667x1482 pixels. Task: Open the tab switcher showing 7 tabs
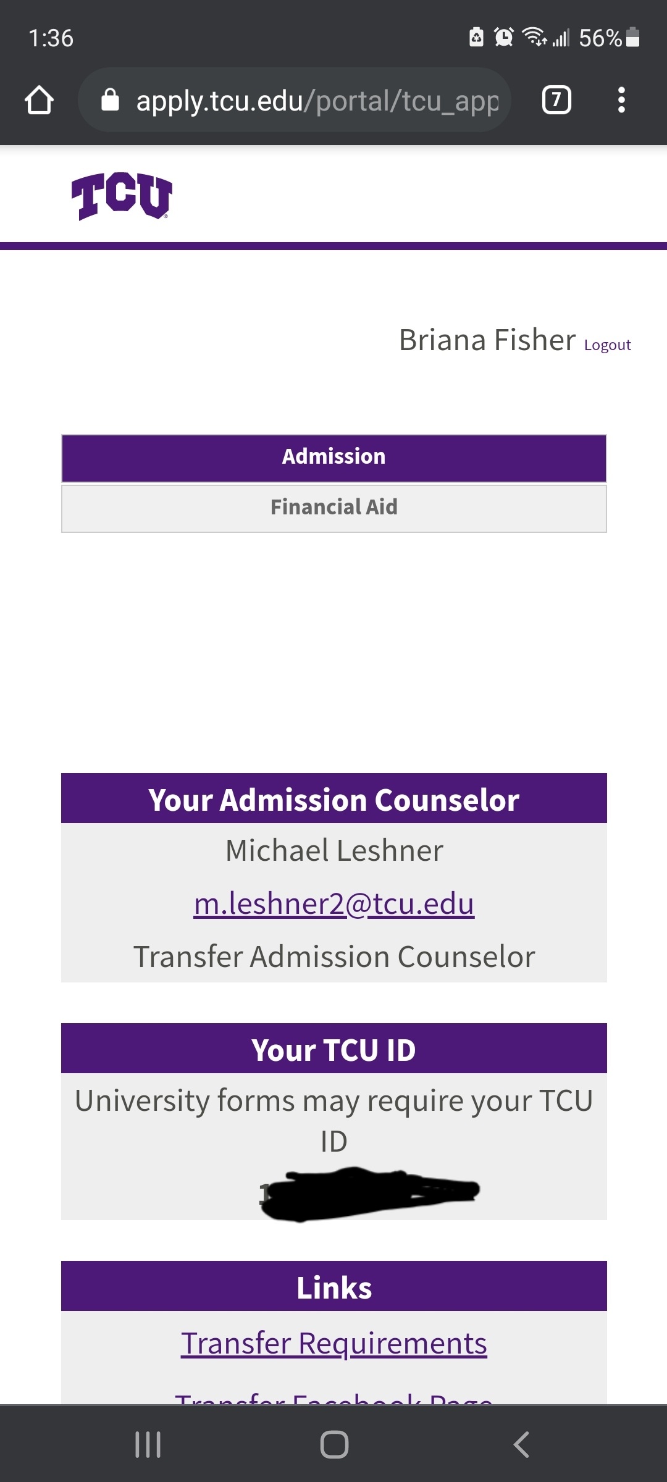[x=556, y=100]
